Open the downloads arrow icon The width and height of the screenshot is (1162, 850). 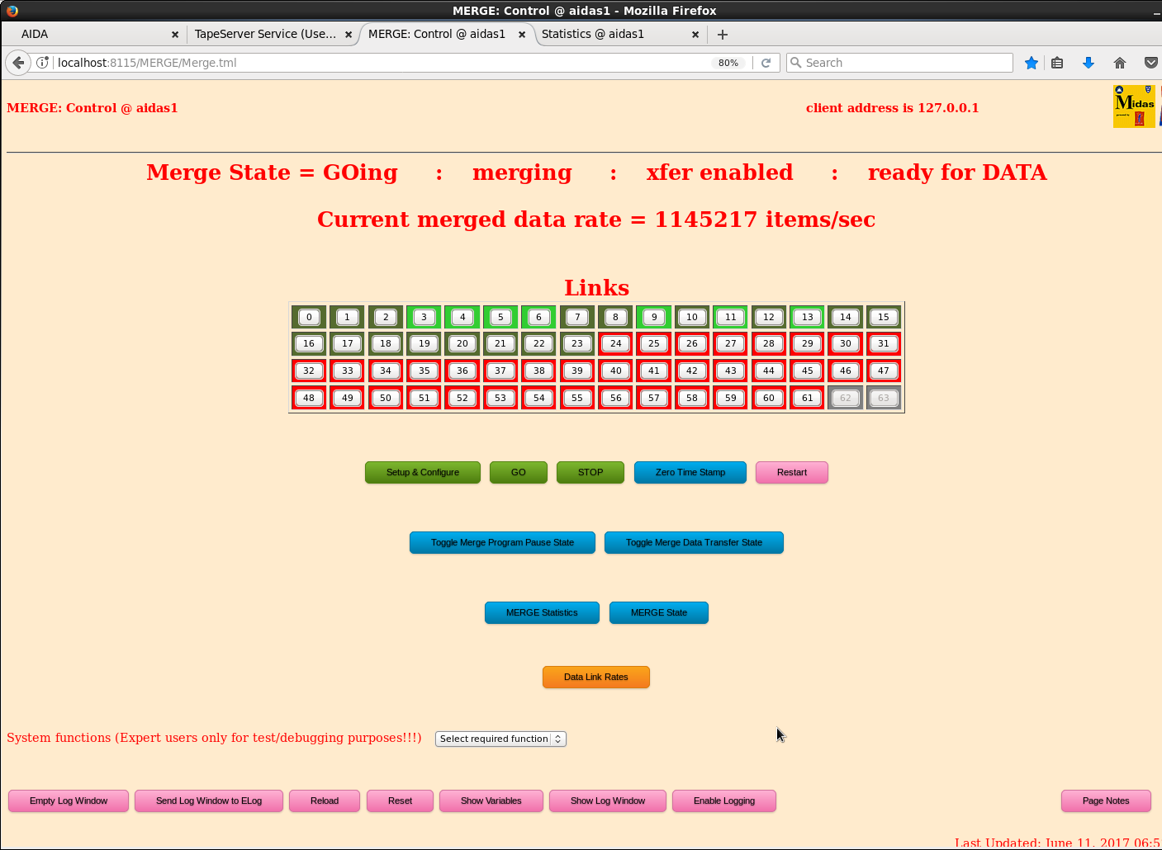click(1088, 63)
